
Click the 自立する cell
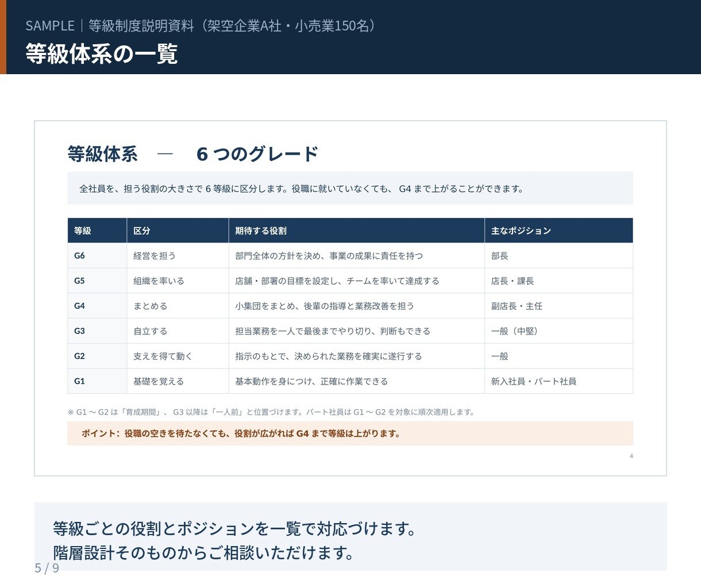coord(178,331)
